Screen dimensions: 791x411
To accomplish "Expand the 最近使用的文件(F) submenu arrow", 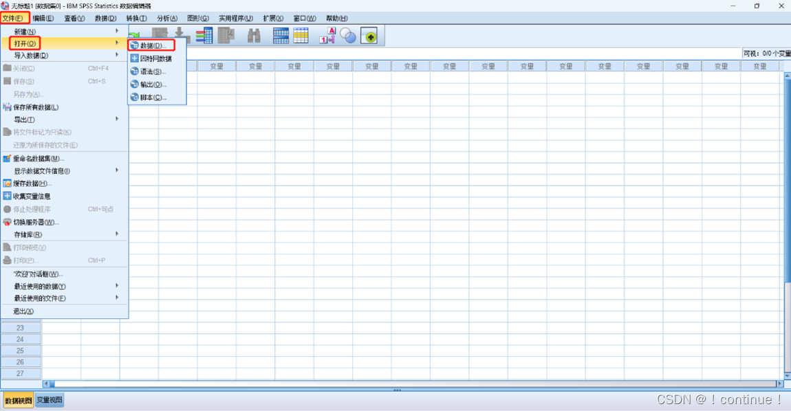I will 117,298.
